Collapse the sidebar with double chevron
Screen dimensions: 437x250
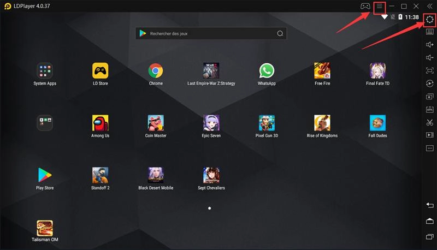429,7
